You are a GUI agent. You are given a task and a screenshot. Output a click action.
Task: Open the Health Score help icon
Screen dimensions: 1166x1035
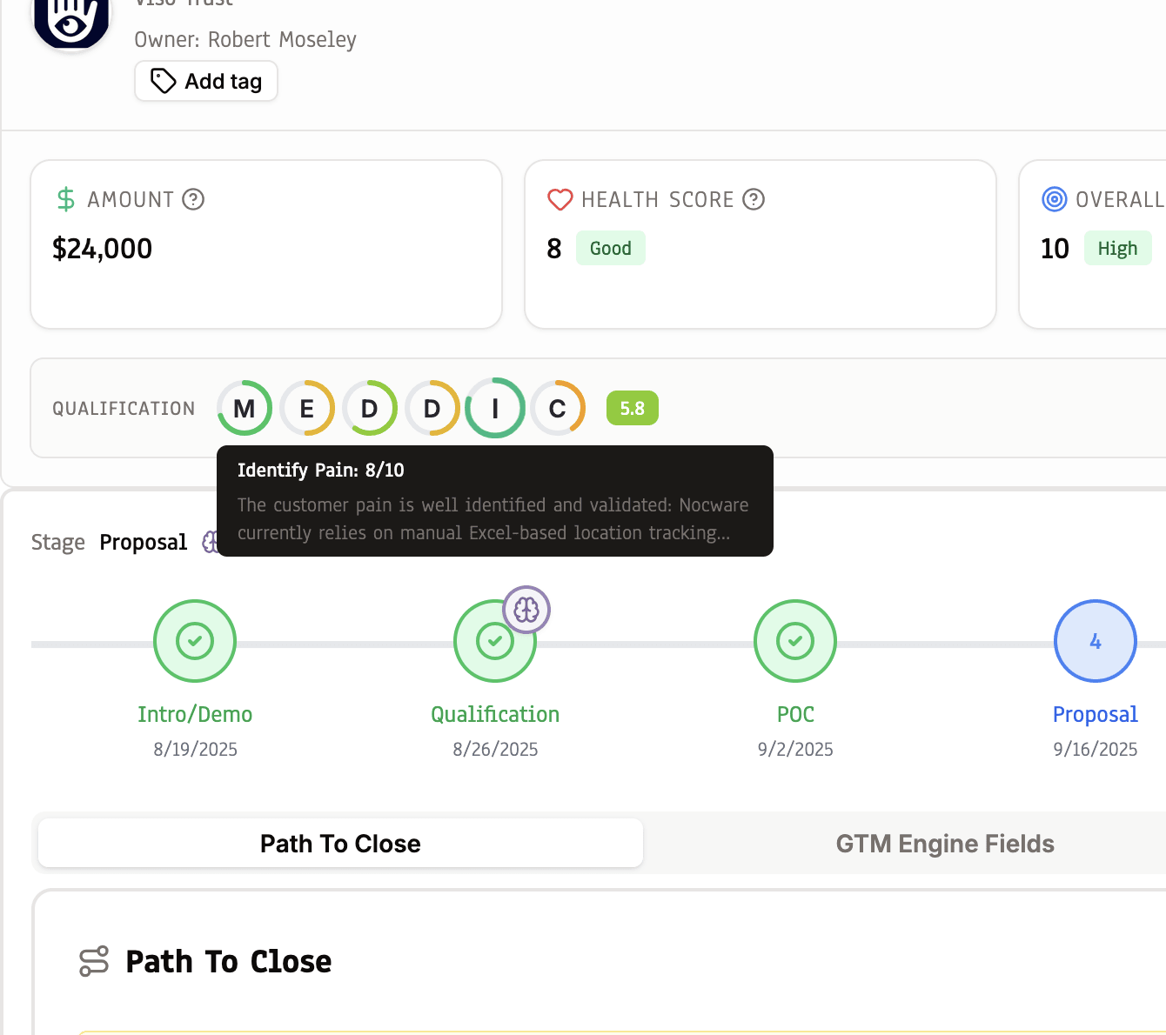coord(754,199)
